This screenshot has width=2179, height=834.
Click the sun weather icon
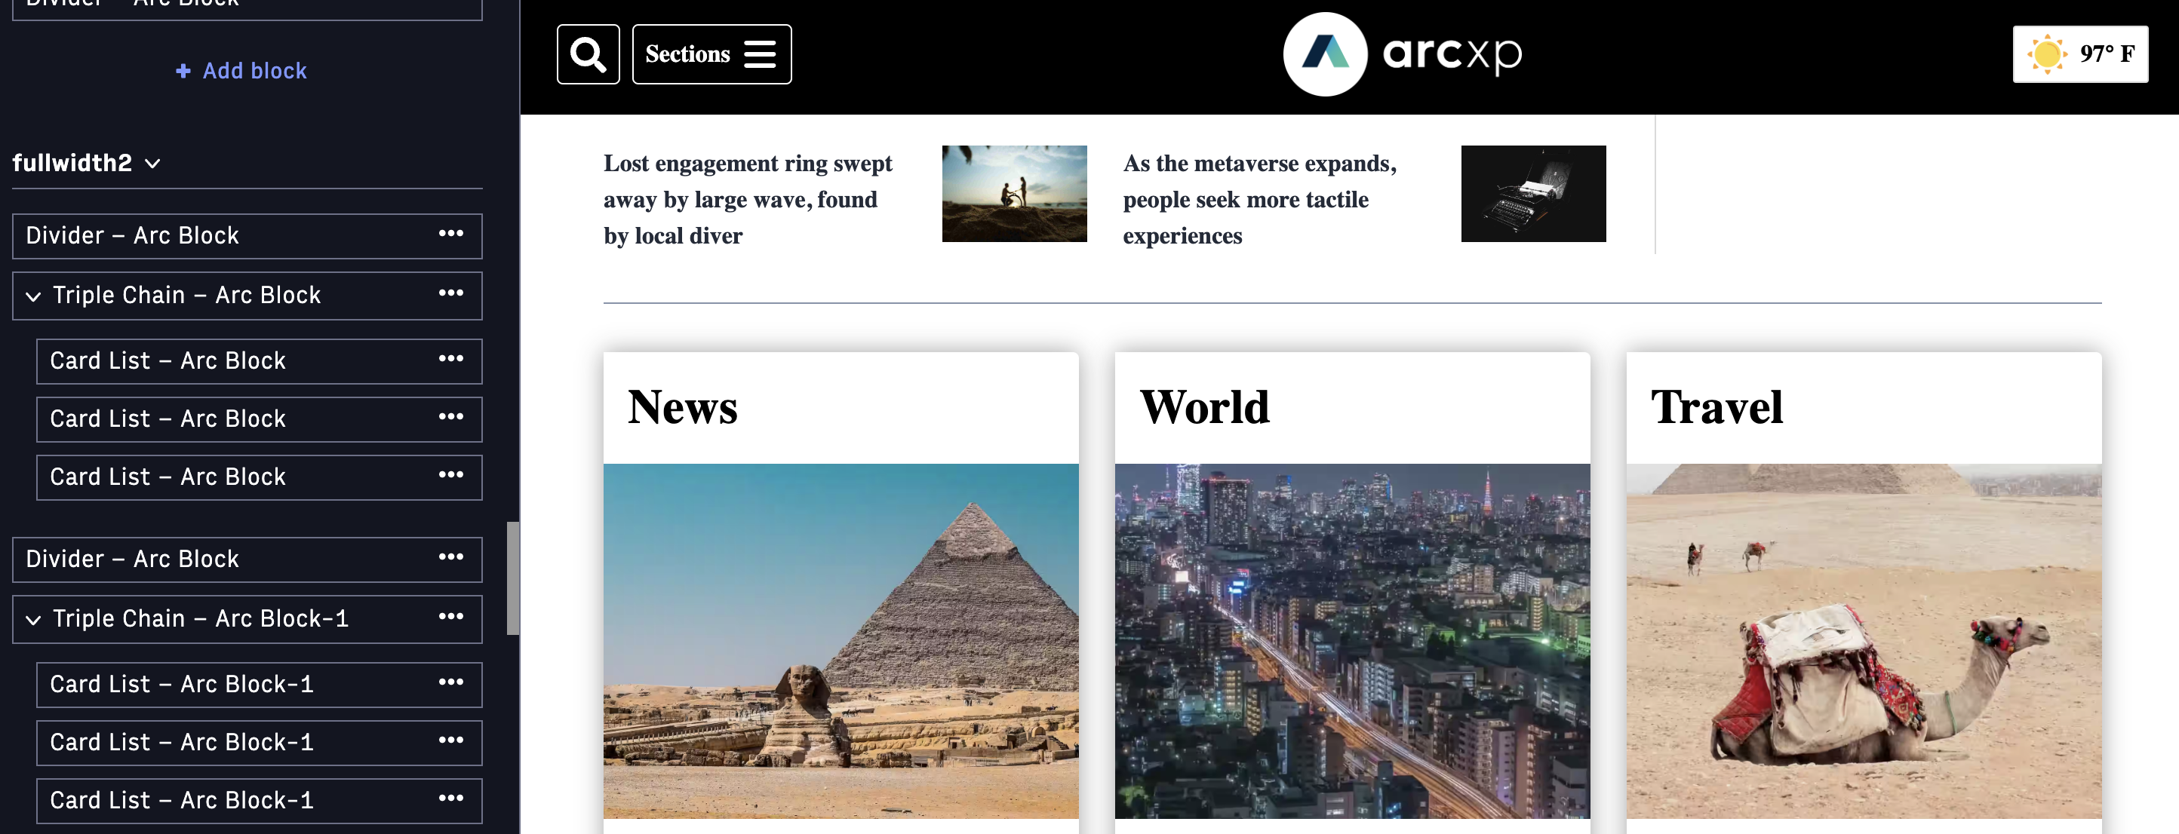[2047, 54]
